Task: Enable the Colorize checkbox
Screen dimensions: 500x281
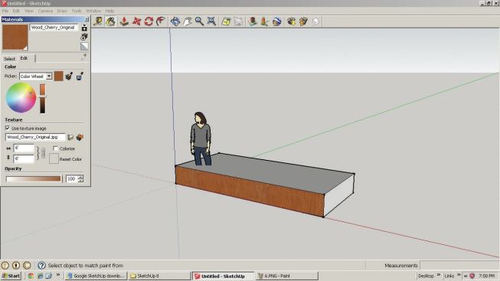Action: (55, 149)
